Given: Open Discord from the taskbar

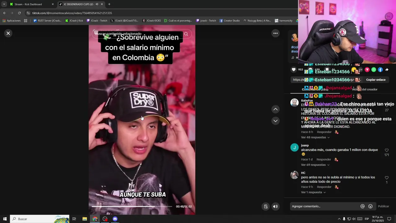Looking at the screenshot, I should pos(115,219).
